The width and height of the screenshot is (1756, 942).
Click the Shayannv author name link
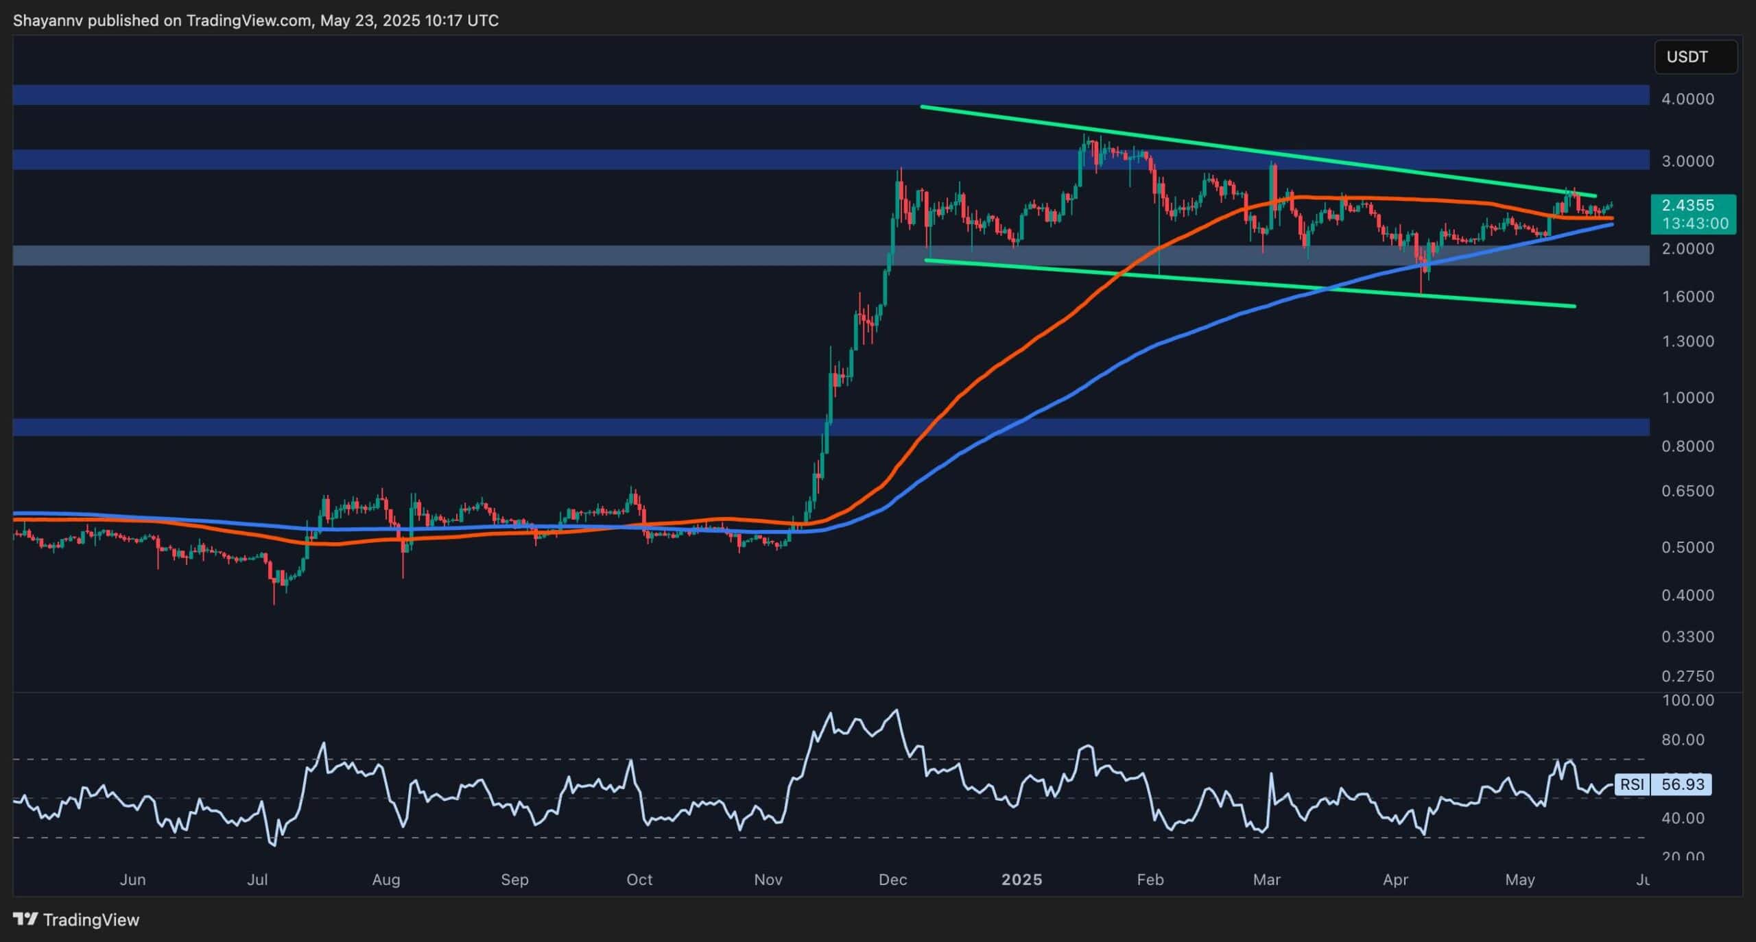[46, 20]
